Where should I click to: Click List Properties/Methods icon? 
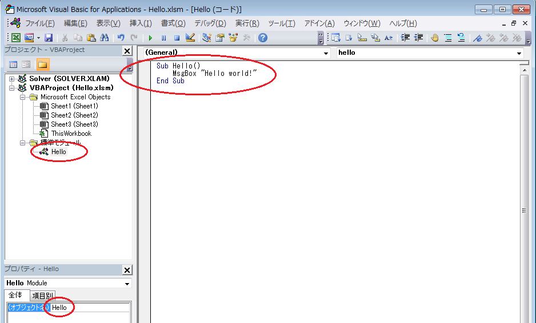335,38
